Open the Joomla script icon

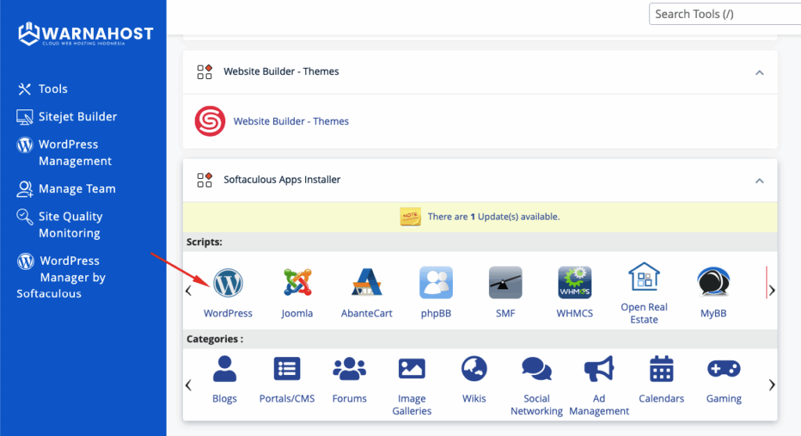coord(296,282)
